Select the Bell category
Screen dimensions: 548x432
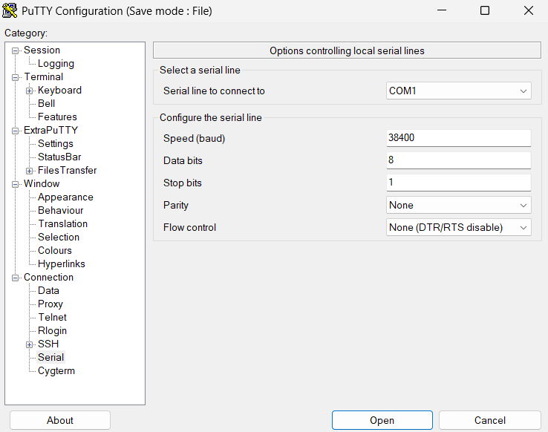(x=46, y=103)
